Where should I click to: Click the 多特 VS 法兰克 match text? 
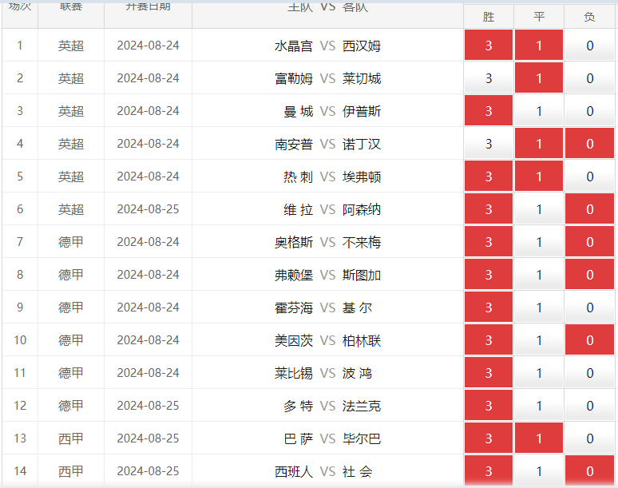(x=332, y=406)
